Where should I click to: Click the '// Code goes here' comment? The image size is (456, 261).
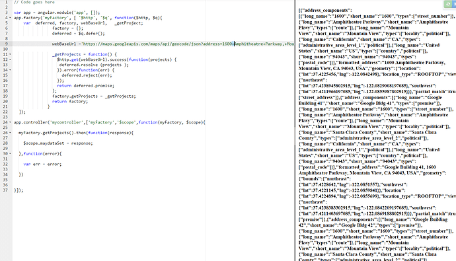[34, 2]
